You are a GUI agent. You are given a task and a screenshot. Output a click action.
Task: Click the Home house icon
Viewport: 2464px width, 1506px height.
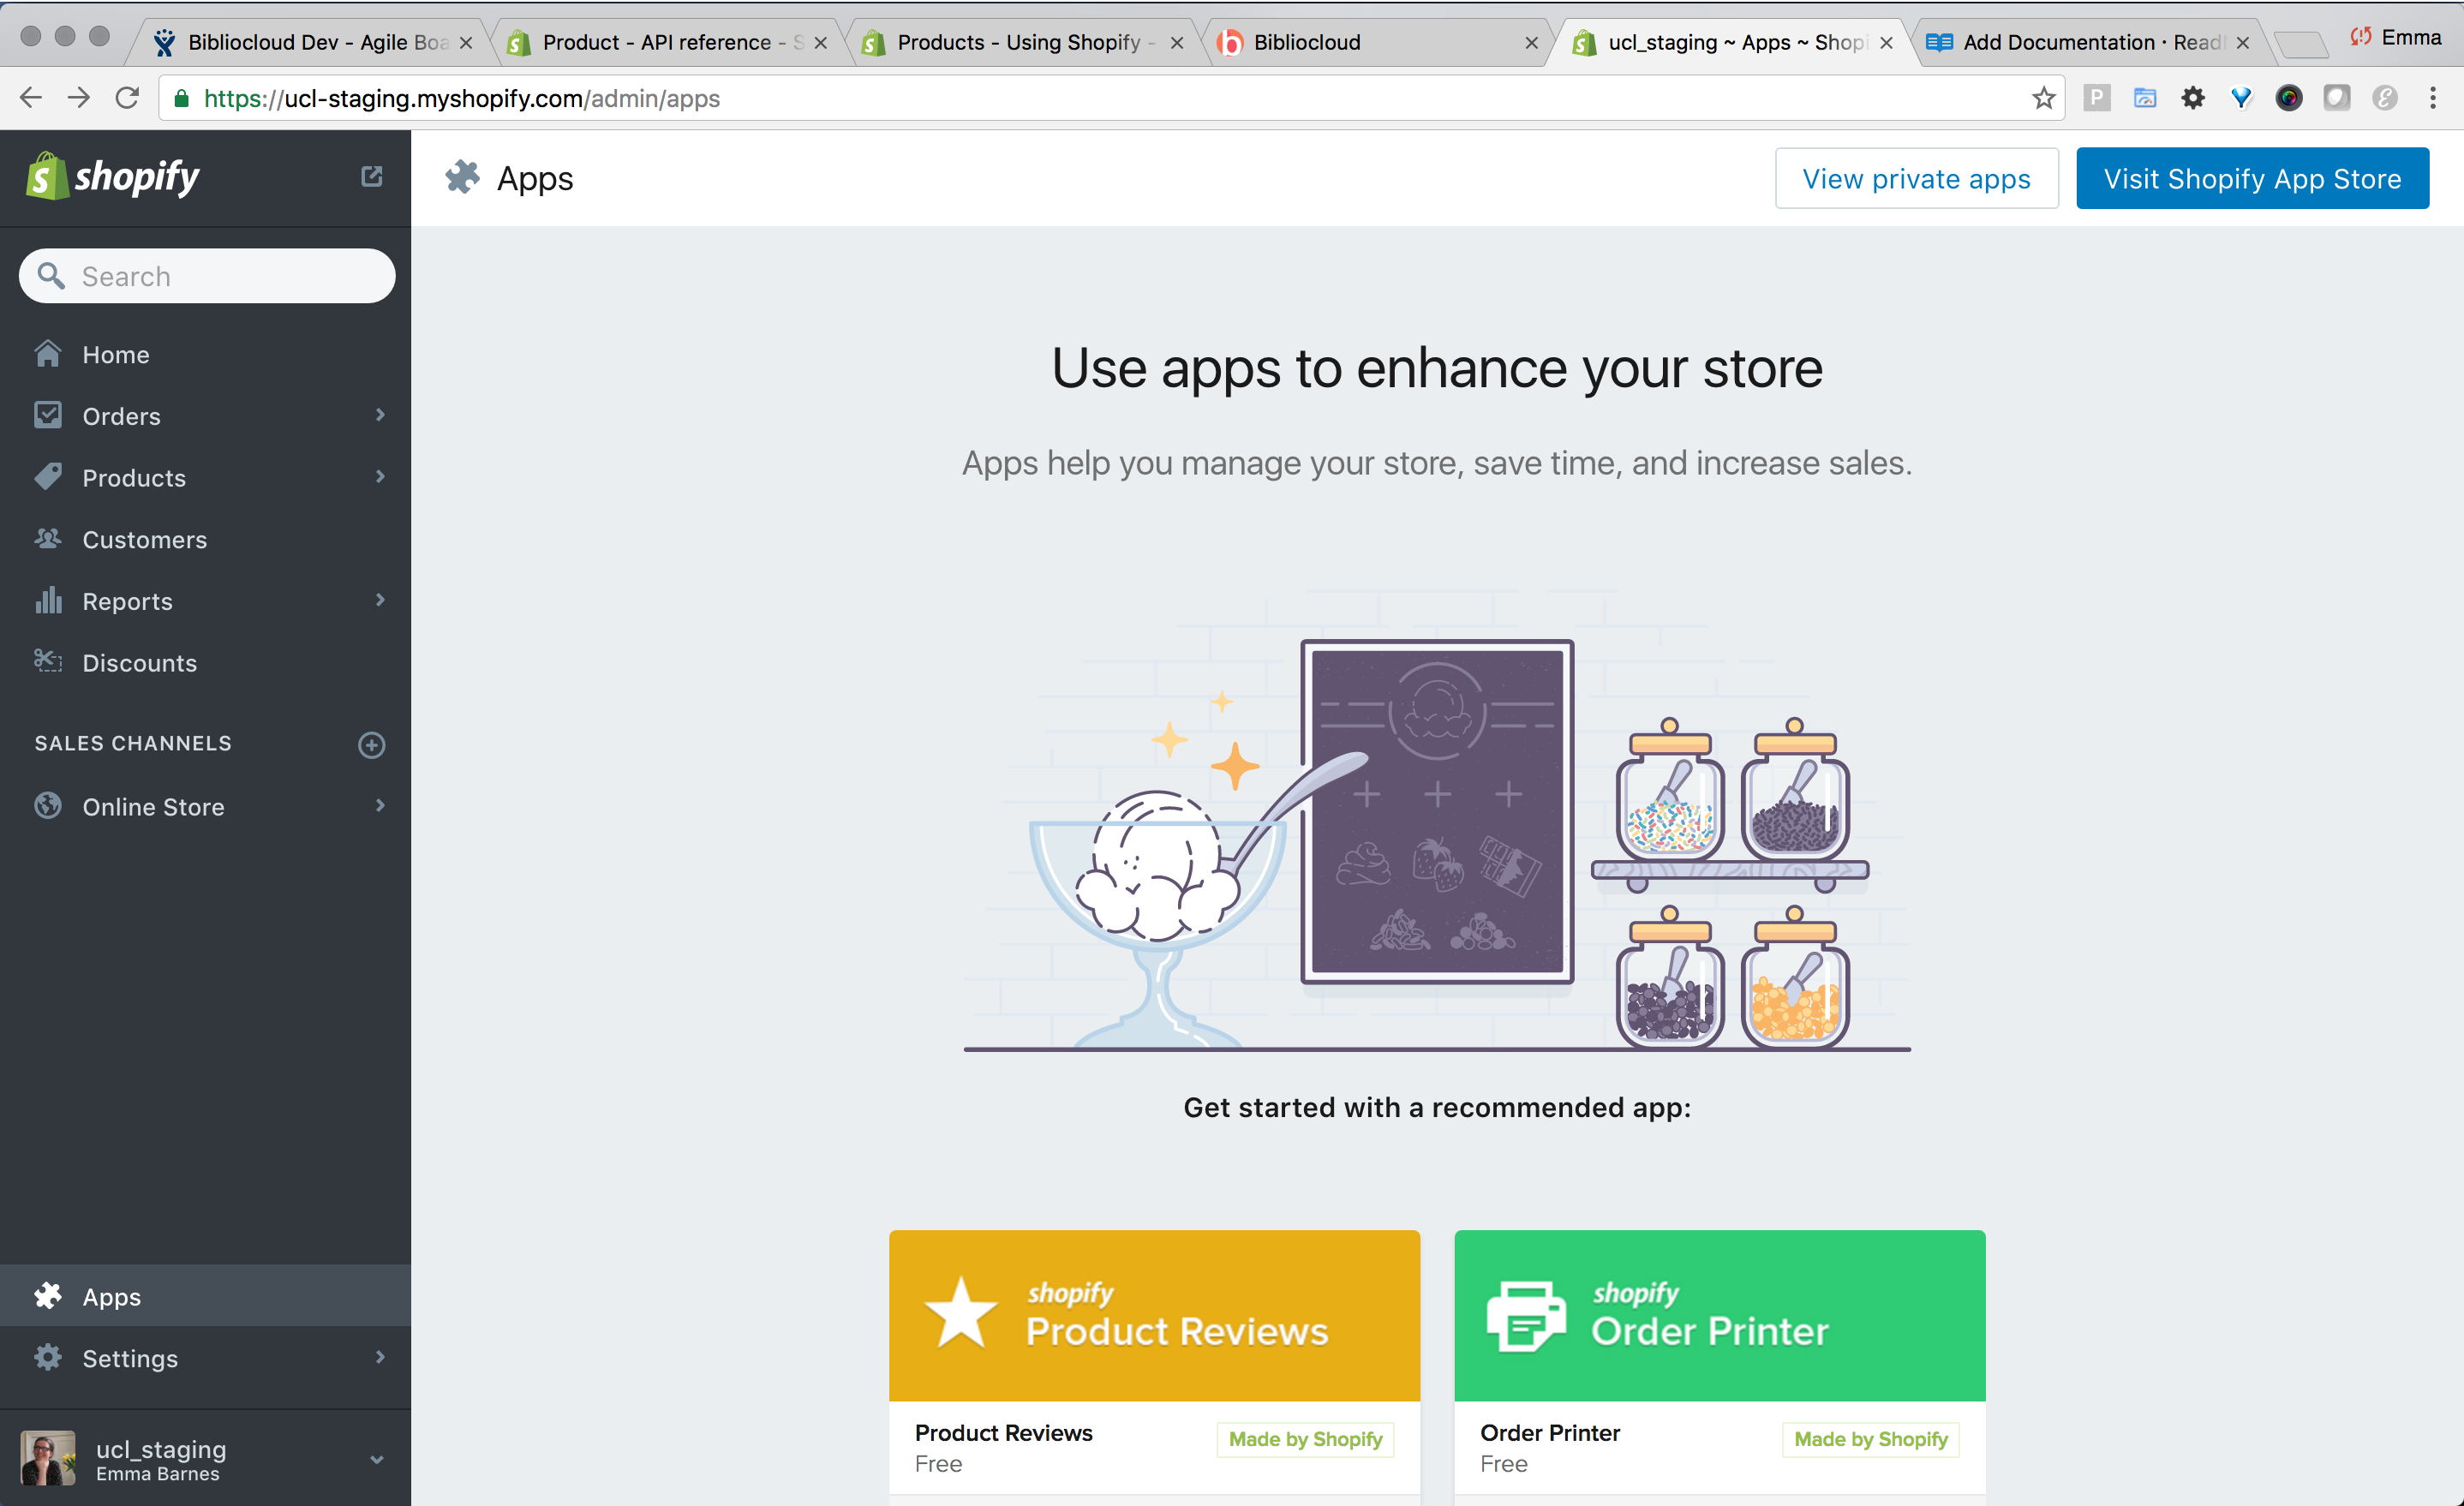pos(47,354)
